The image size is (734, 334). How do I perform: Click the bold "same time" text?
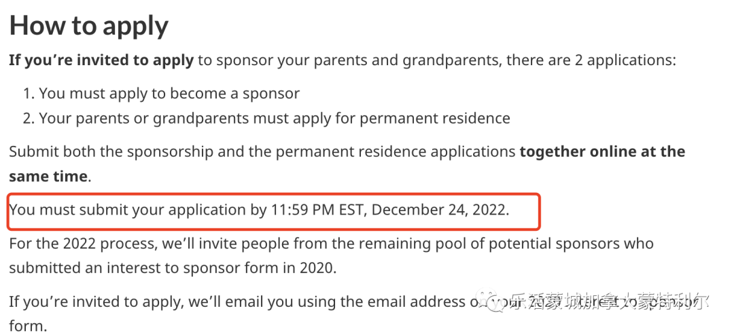pos(48,177)
